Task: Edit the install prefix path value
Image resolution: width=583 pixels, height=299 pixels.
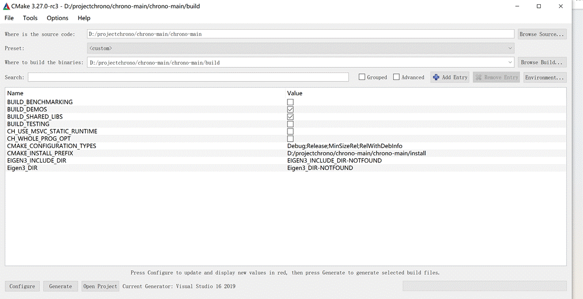Action: tap(357, 153)
